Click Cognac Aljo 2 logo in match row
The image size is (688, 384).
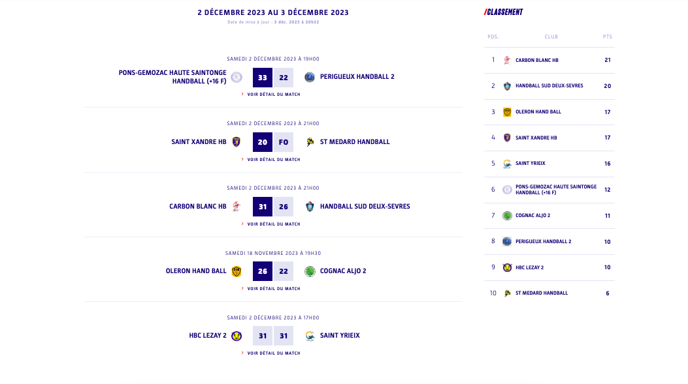310,271
